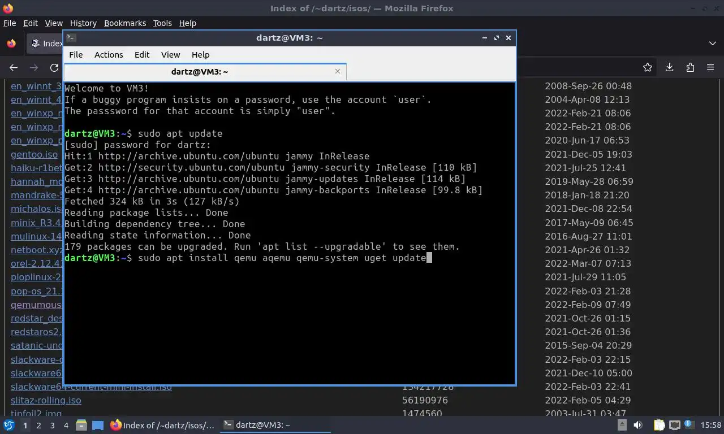
Task: Switch to virtual desktop 4
Action: click(x=66, y=425)
